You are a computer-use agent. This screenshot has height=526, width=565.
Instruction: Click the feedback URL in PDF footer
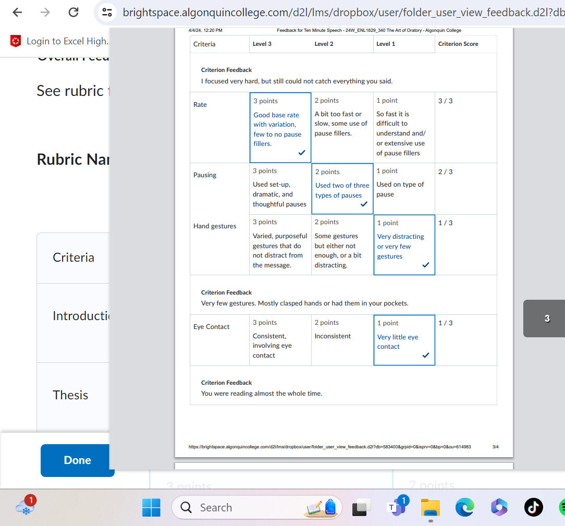click(330, 447)
